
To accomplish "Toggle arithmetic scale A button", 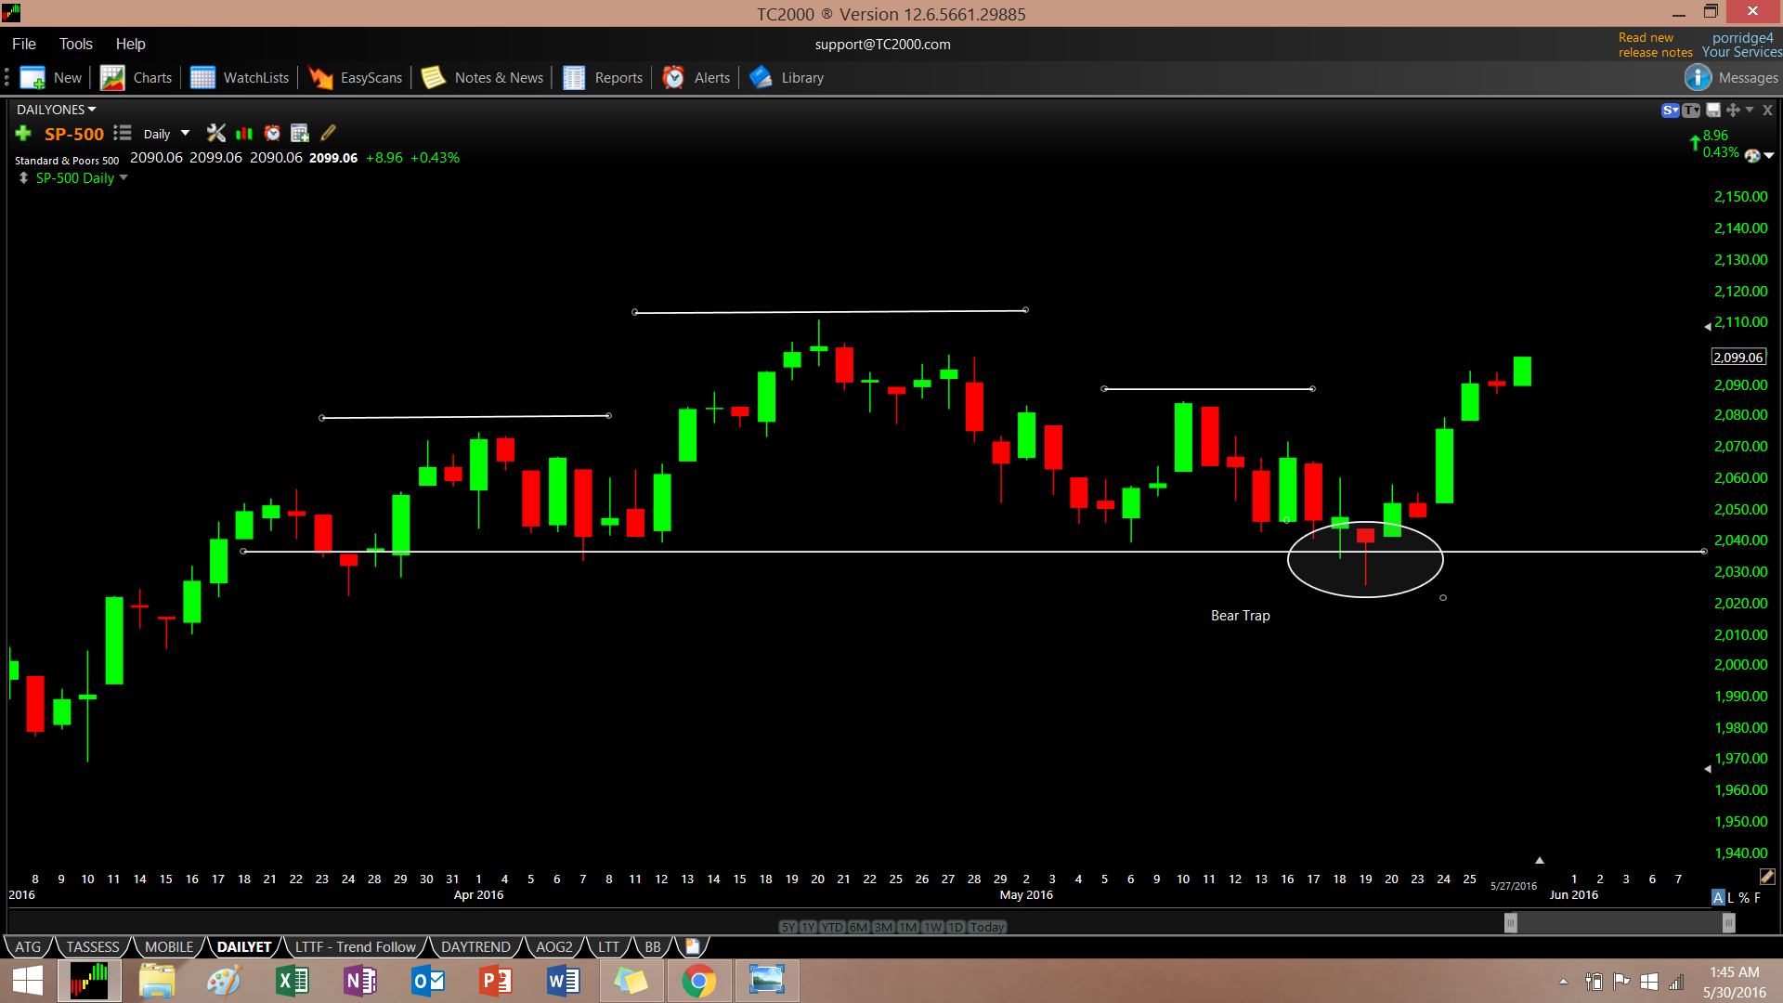I will 1718,898.
